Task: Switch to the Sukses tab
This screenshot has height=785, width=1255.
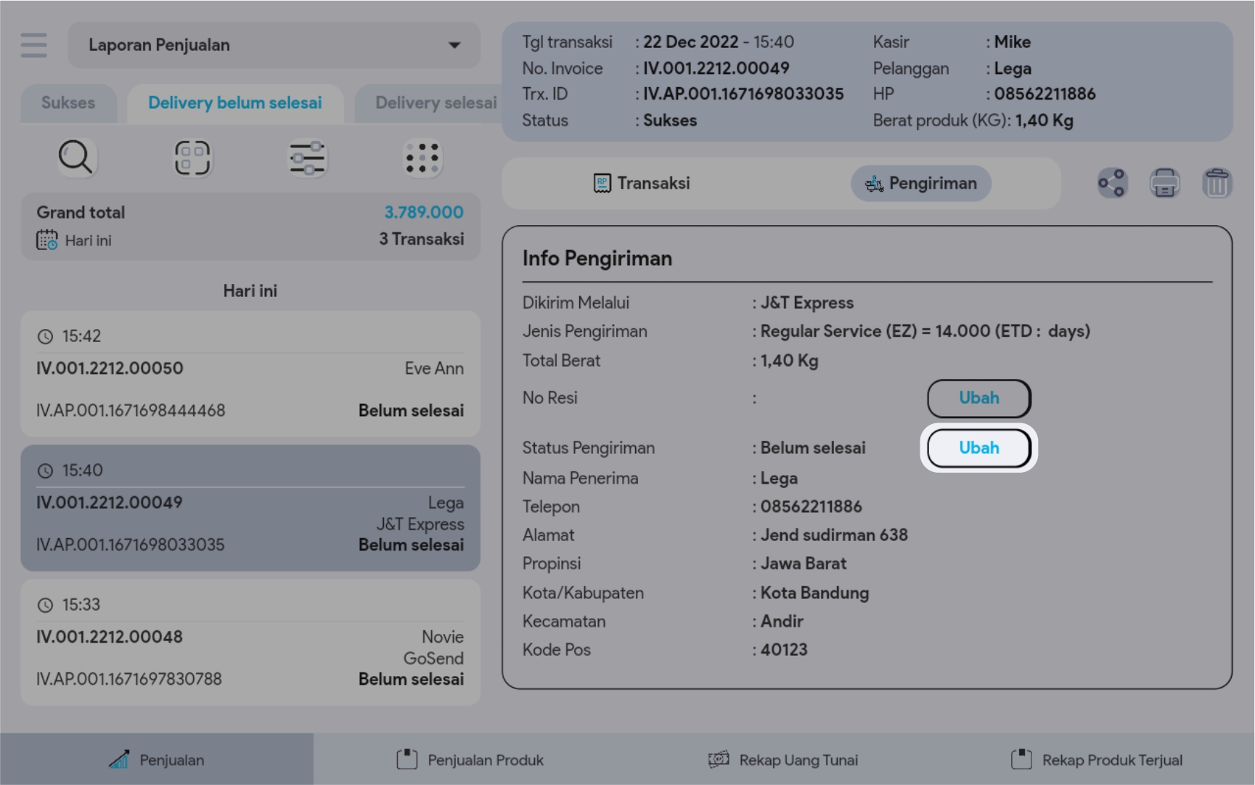Action: click(68, 103)
